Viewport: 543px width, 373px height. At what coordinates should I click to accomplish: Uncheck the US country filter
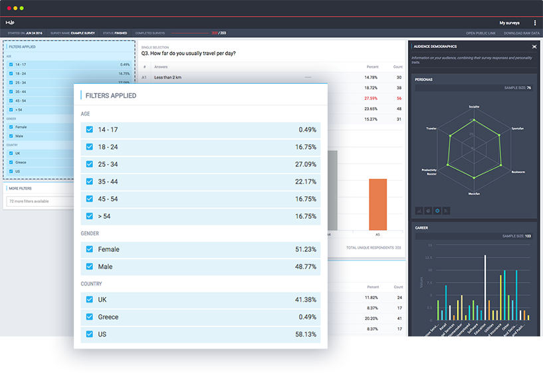click(89, 334)
